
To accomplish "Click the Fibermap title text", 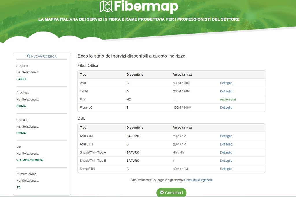I will click(146, 6).
